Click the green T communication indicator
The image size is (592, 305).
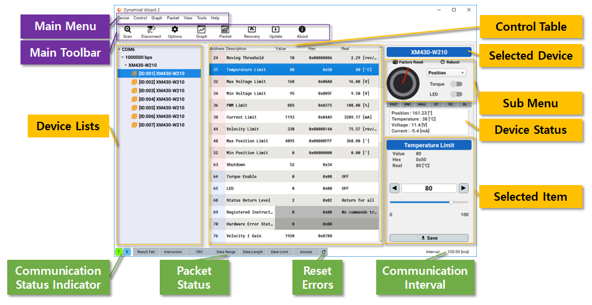point(119,252)
